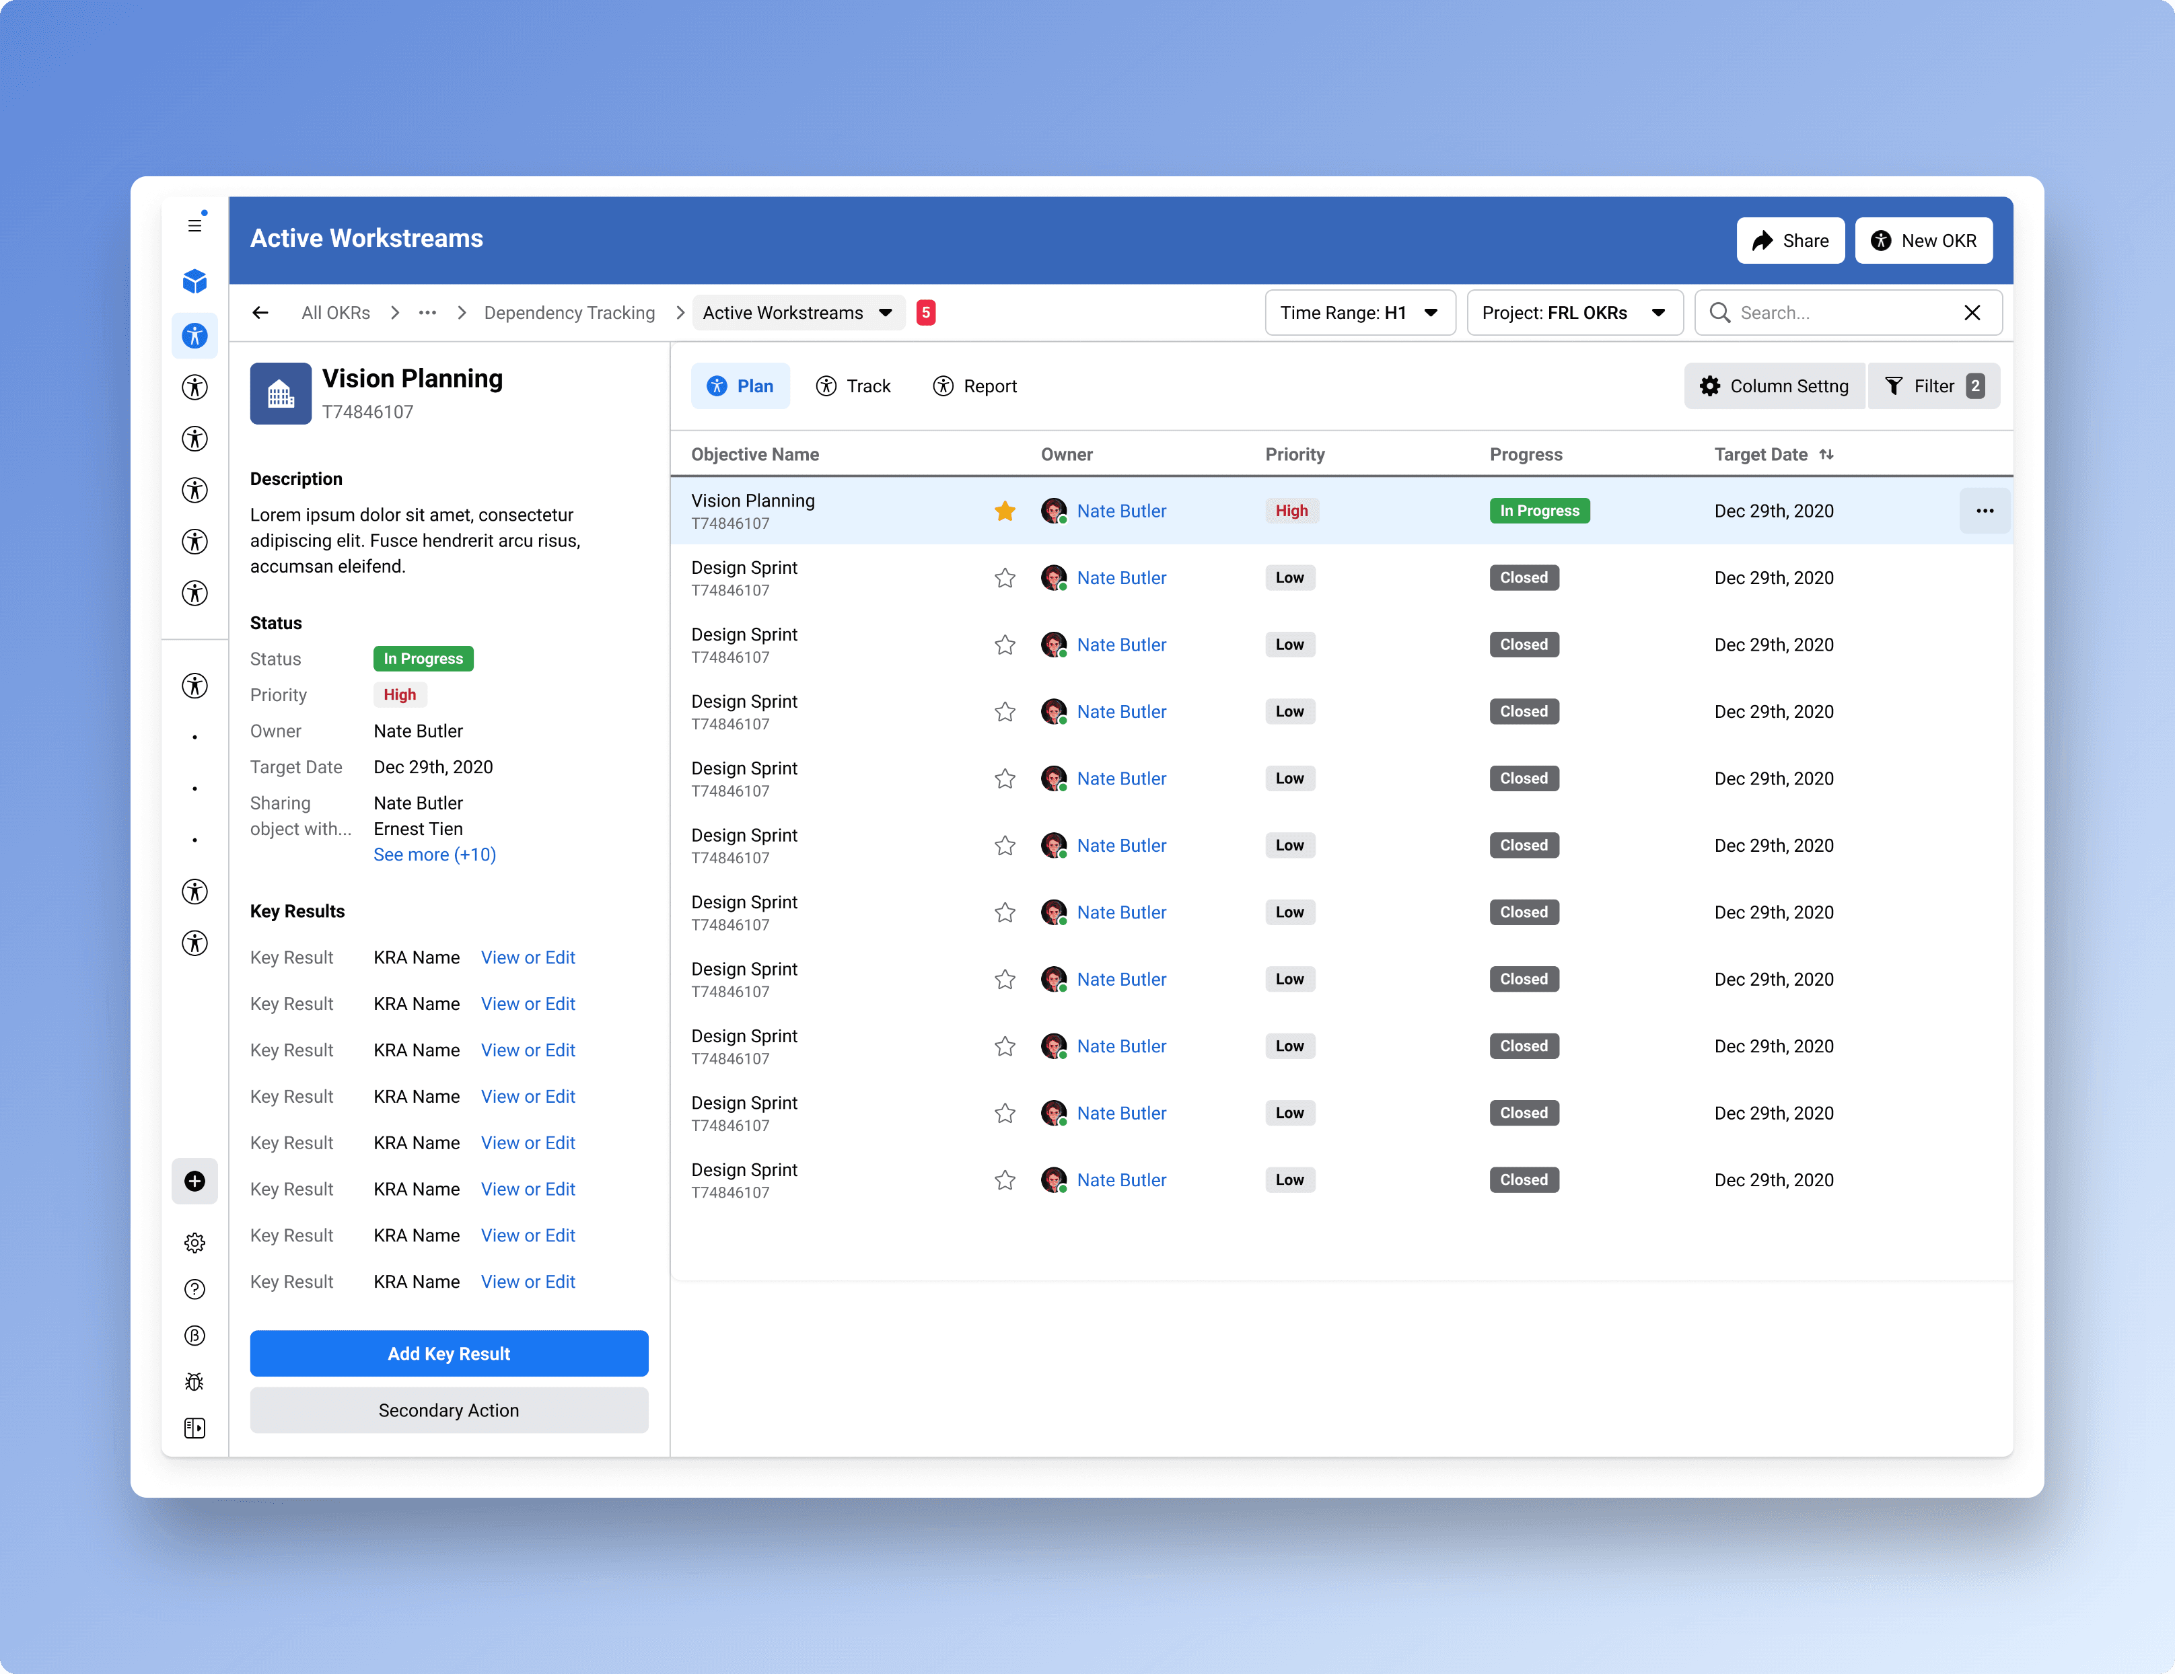
Task: Open the three-dot menu on the Vision Planning row
Action: pyautogui.click(x=1984, y=511)
